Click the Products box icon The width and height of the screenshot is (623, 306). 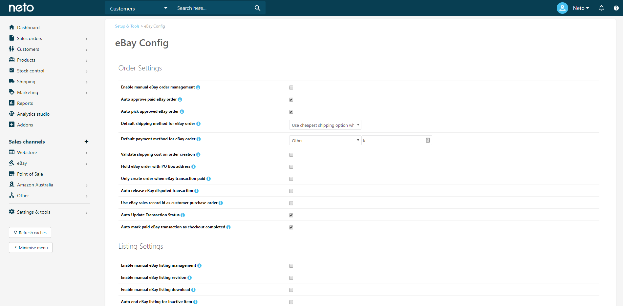[x=12, y=60]
